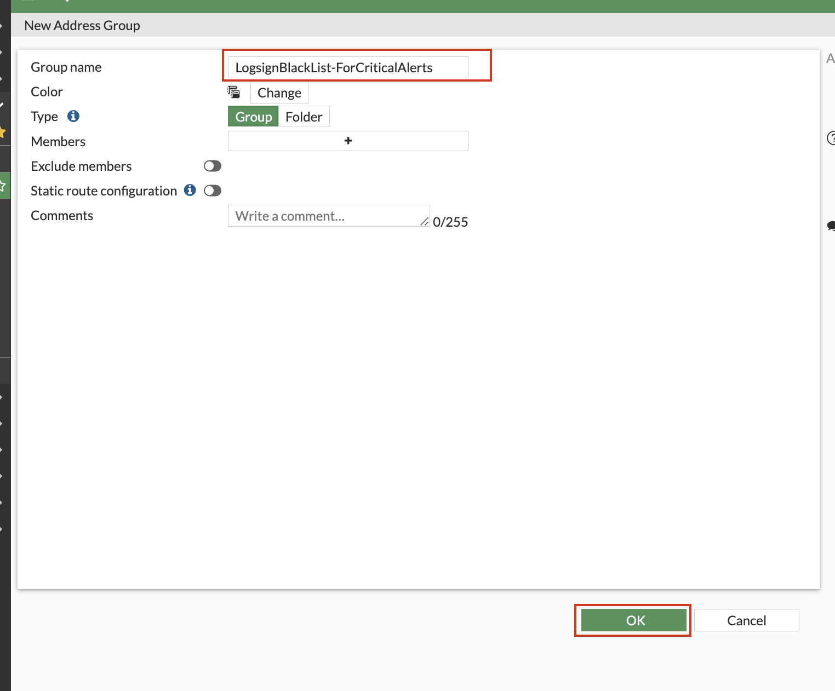Click the 'Exclude members' label
The width and height of the screenshot is (835, 691).
pos(81,166)
